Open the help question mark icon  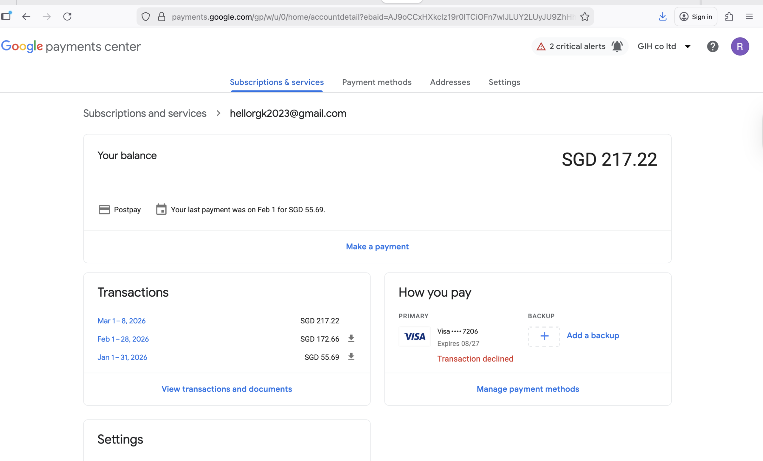click(x=713, y=46)
